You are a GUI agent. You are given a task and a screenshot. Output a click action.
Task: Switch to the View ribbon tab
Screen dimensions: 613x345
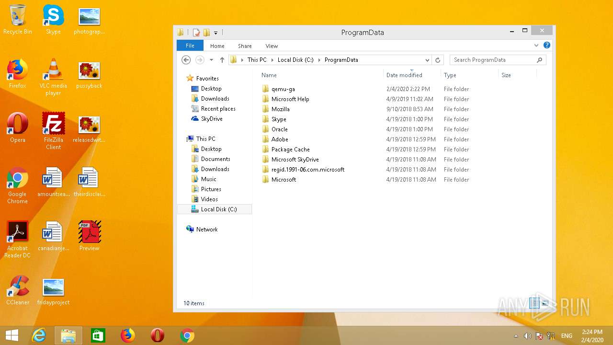coord(272,46)
